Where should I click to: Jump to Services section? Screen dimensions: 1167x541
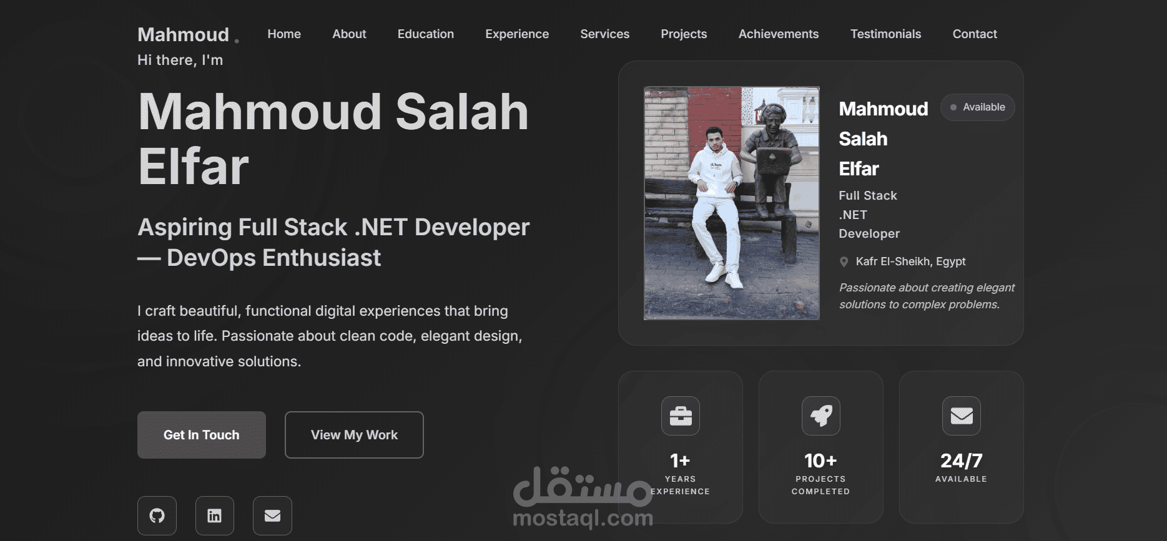(x=605, y=34)
